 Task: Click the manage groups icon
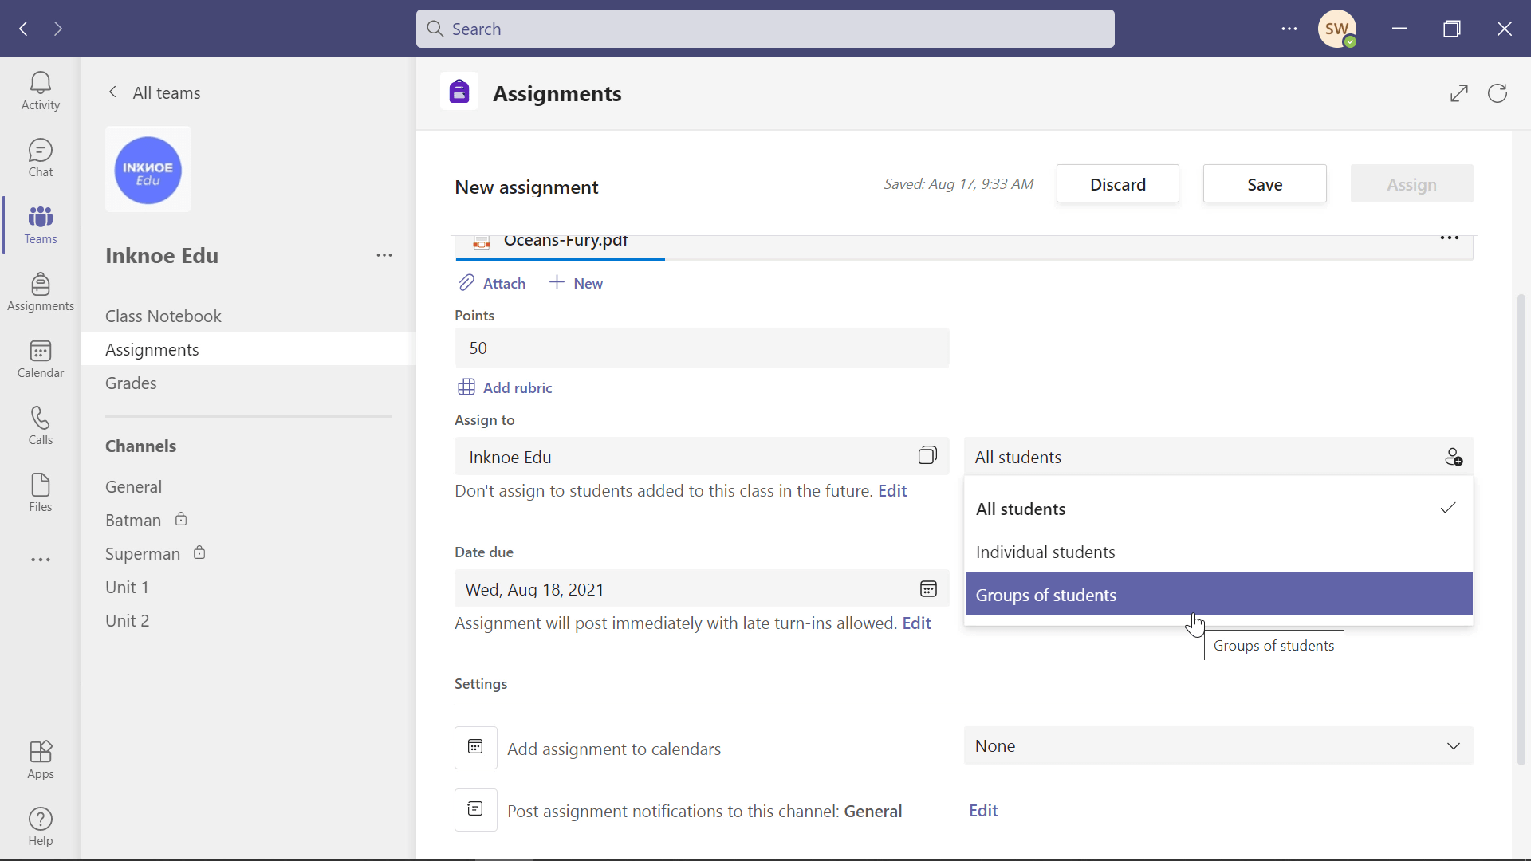(x=1454, y=456)
